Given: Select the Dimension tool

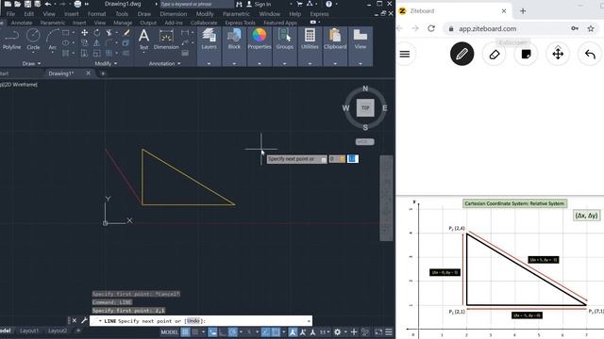Looking at the screenshot, I should [166, 40].
